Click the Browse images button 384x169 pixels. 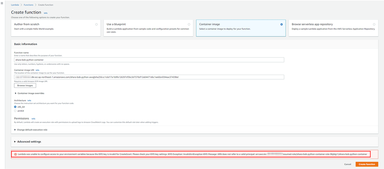[x=25, y=85]
